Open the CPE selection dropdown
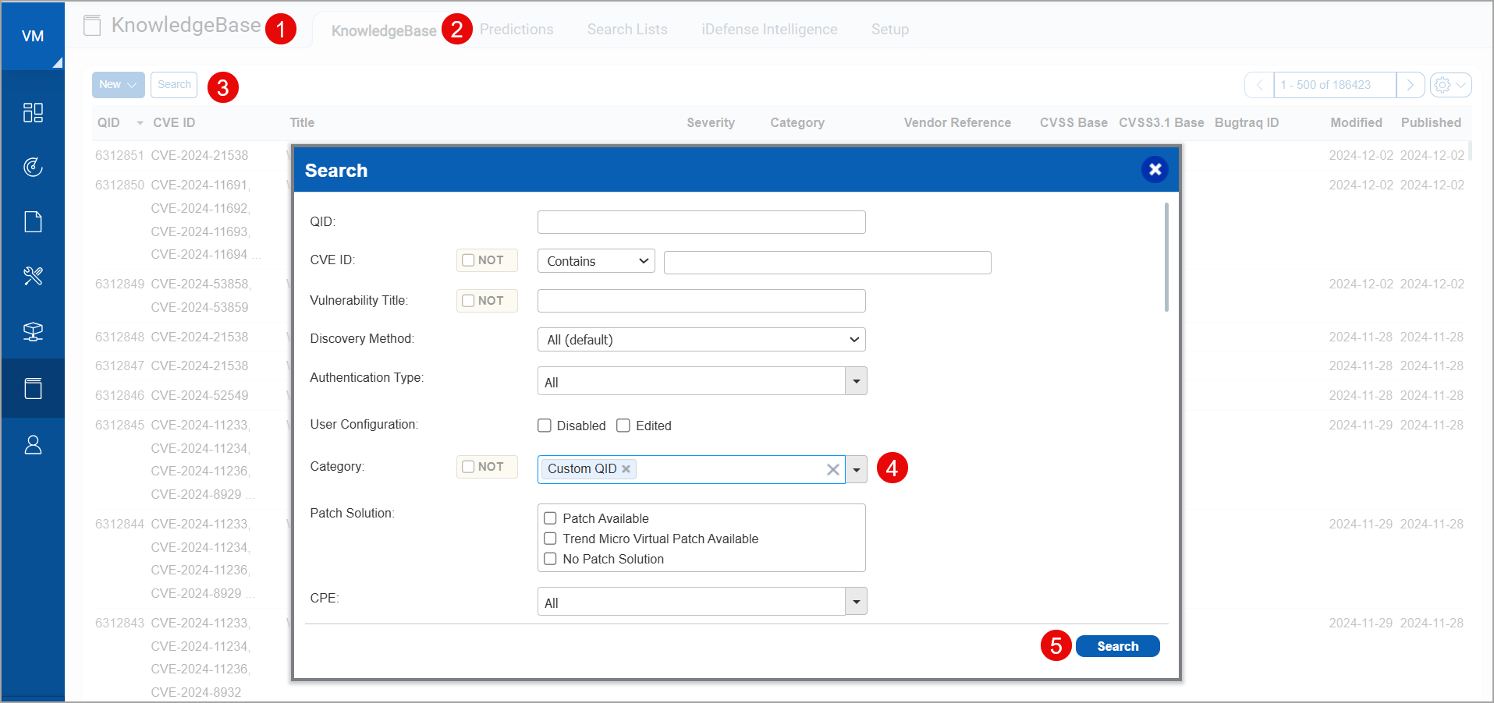This screenshot has height=703, width=1494. [x=856, y=601]
